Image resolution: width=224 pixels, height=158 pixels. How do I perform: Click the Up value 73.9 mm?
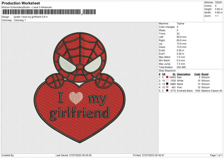pyautogui.click(x=181, y=44)
